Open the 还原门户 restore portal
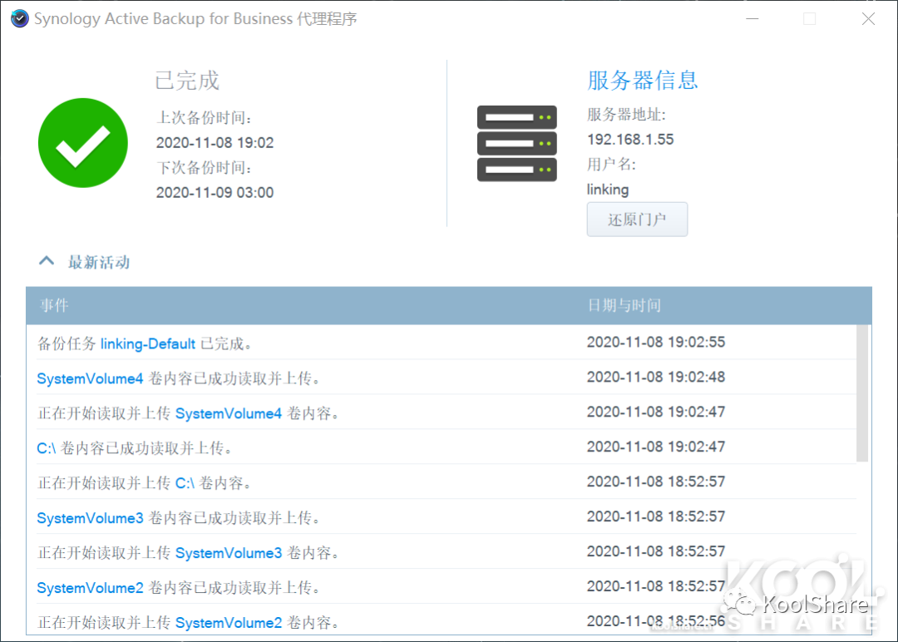This screenshot has height=642, width=898. (x=637, y=220)
